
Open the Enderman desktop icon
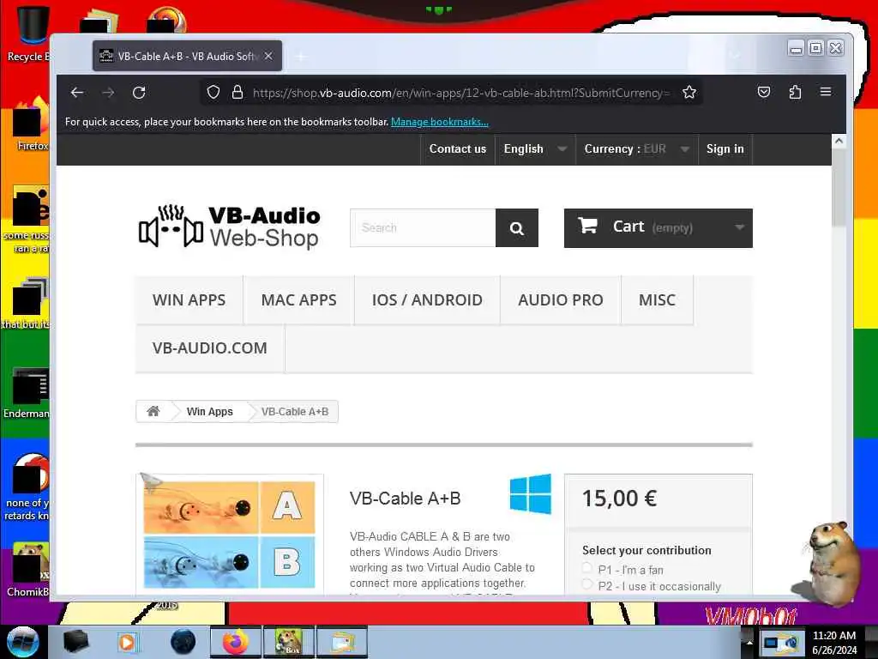(28, 392)
